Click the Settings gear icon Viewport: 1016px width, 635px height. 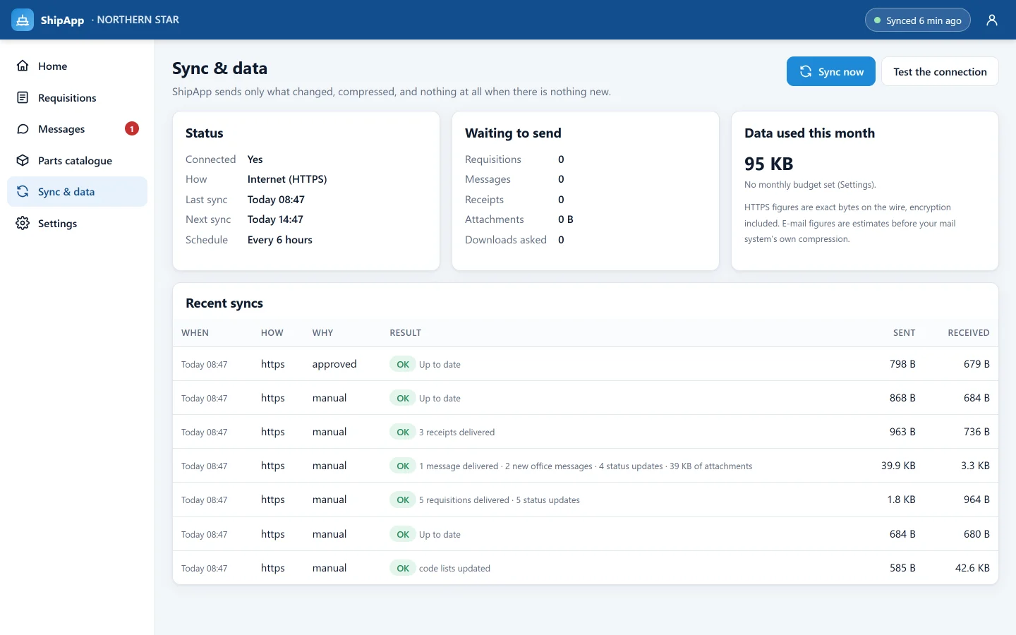(x=23, y=223)
